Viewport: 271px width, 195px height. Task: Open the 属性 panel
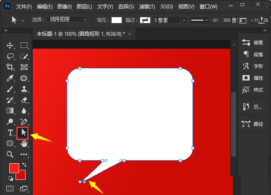253,78
